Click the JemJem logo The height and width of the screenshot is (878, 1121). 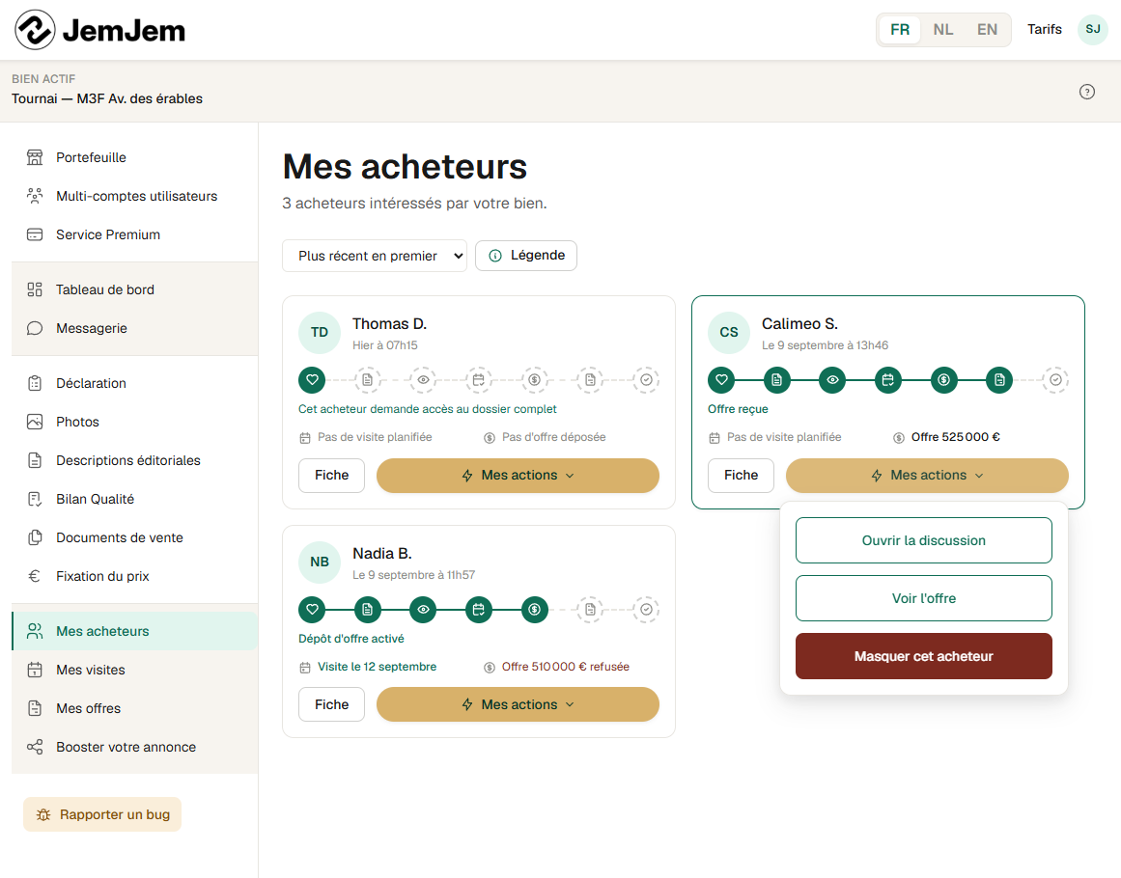click(x=99, y=30)
